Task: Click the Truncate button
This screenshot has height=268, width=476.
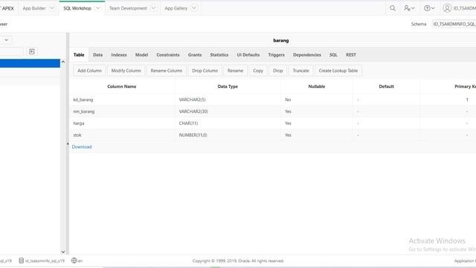Action: point(300,71)
